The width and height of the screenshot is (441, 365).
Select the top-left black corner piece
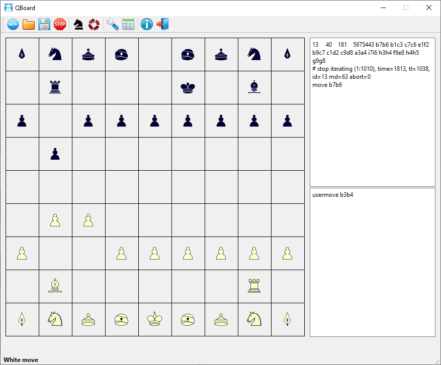pyautogui.click(x=22, y=54)
